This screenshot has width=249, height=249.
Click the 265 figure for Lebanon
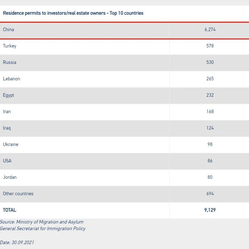(x=210, y=79)
